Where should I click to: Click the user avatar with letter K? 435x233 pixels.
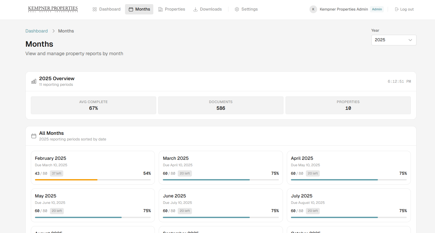click(x=313, y=9)
